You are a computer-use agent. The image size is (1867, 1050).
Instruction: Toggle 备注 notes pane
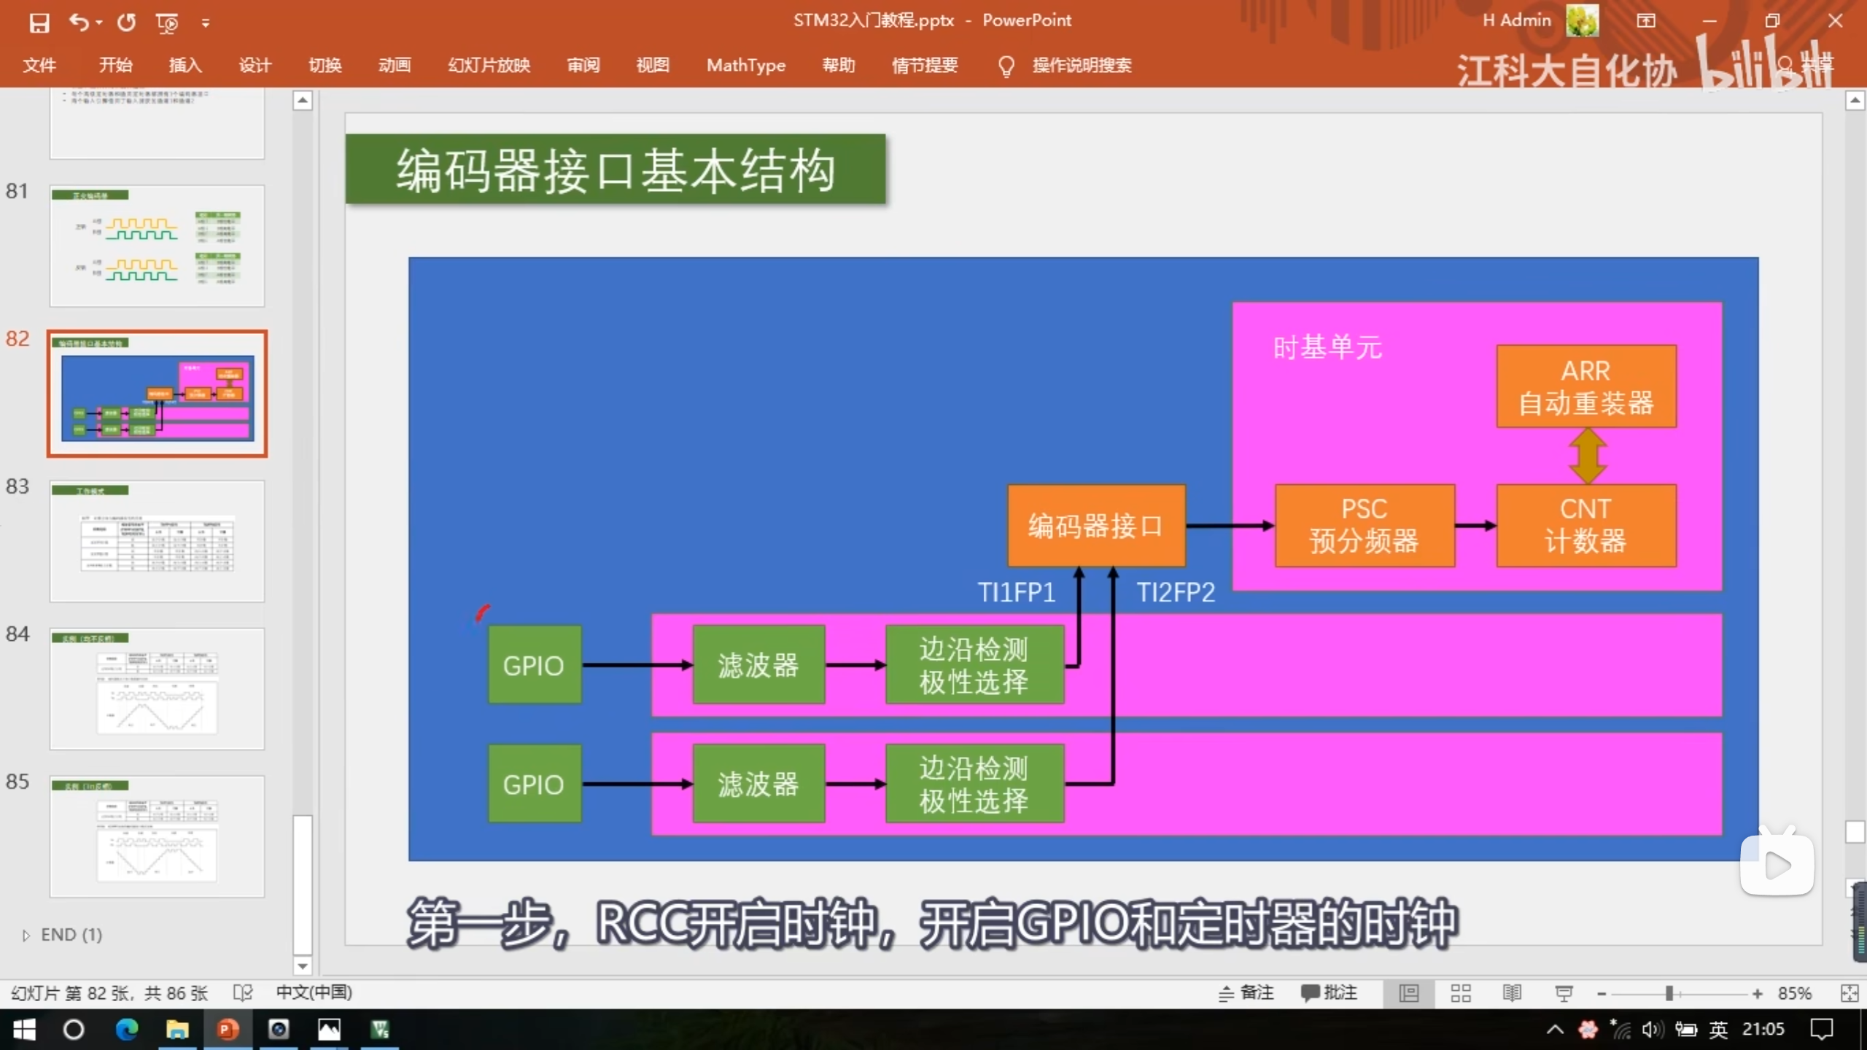coord(1246,993)
